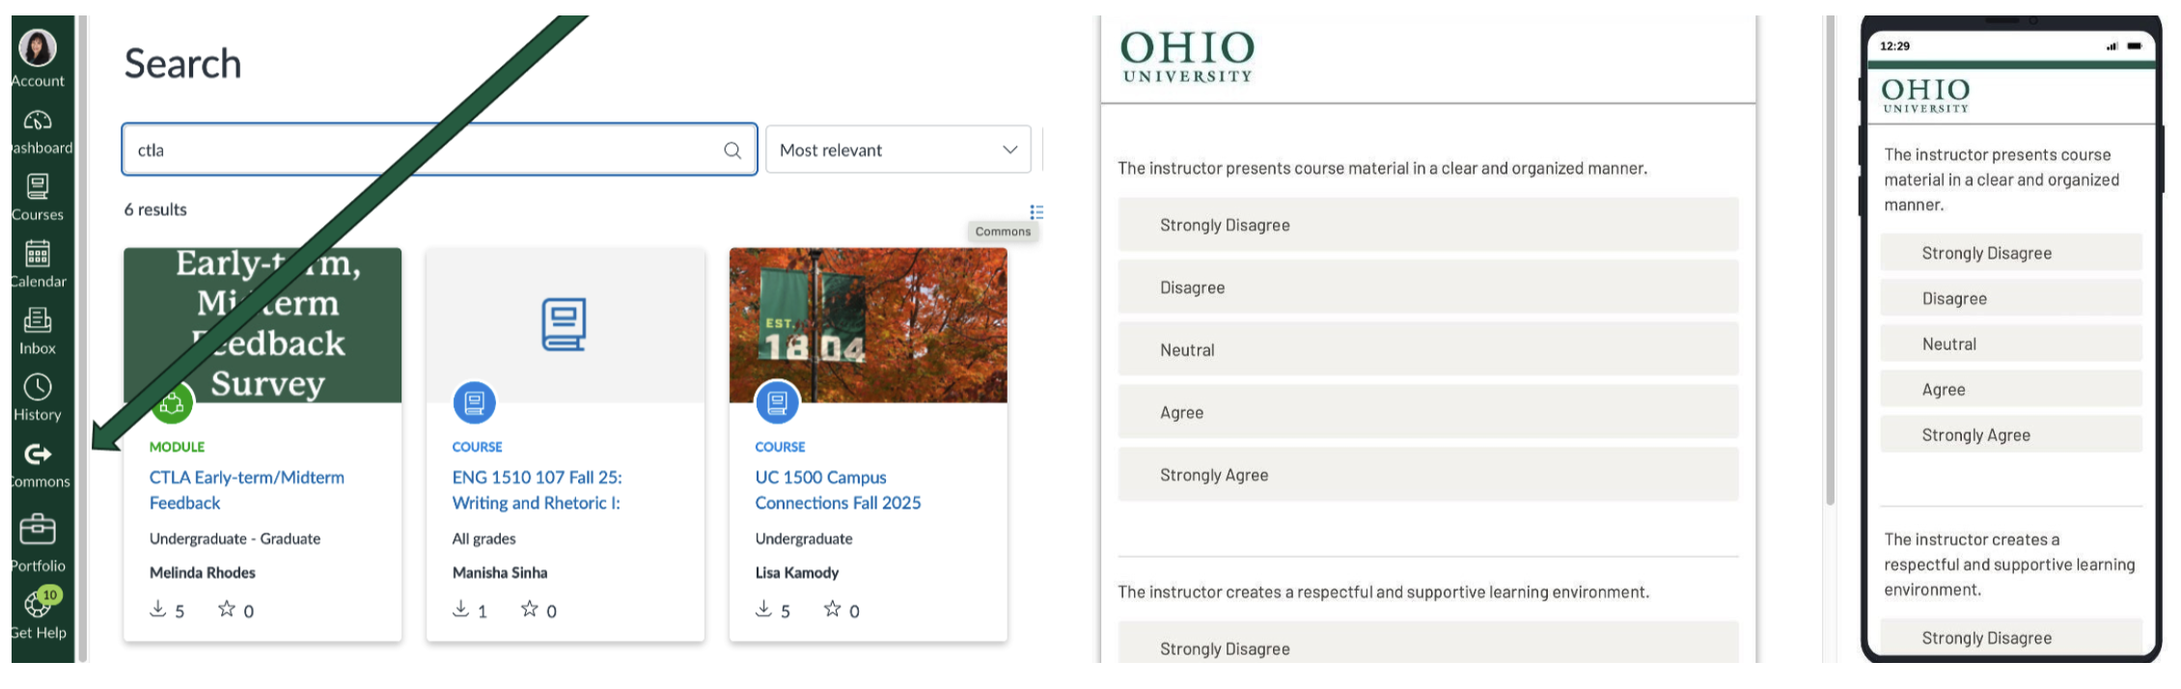
Task: Click download icon on UC 1500 card
Action: (x=763, y=609)
